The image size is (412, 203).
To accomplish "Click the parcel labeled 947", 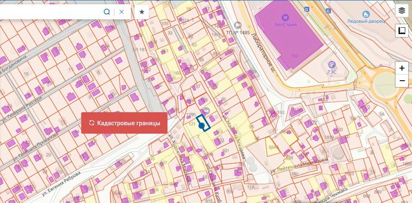I will tap(163, 163).
